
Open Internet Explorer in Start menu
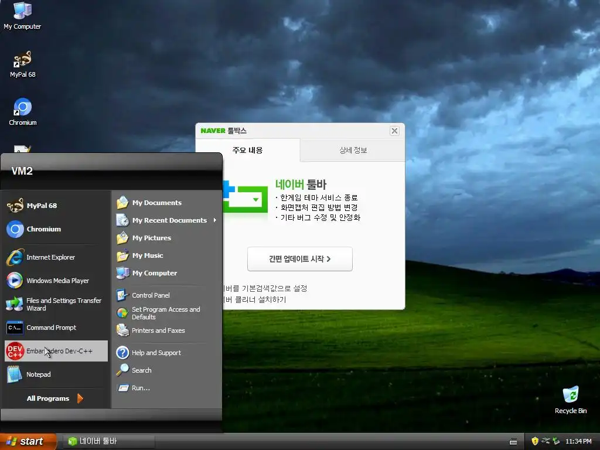click(56, 257)
